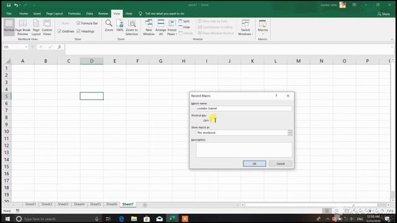Switch to the Formulas tab
The width and height of the screenshot is (397, 223).
[x=74, y=14]
